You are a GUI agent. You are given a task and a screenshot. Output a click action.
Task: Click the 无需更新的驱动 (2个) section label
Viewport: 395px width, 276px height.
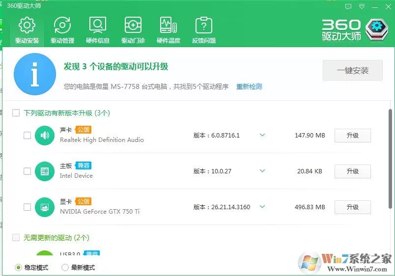56,238
